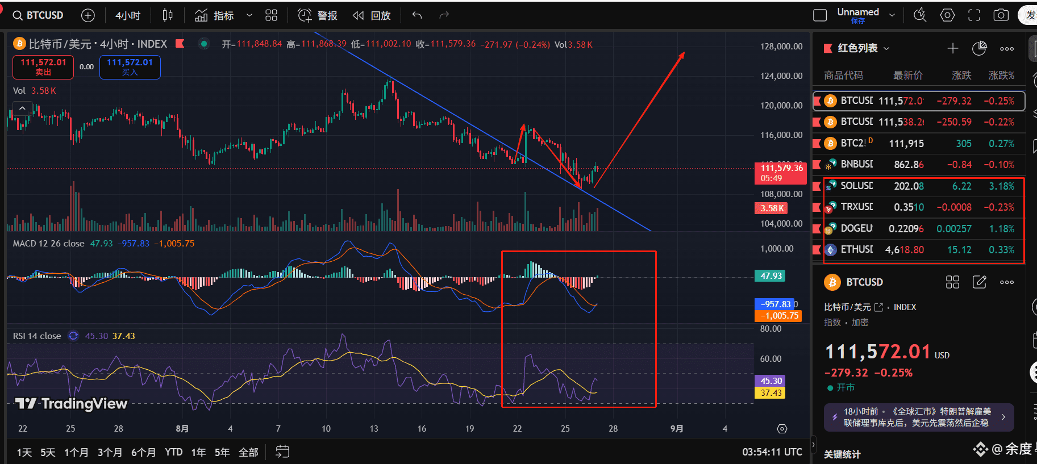Set the date range to 6个月

(x=143, y=452)
